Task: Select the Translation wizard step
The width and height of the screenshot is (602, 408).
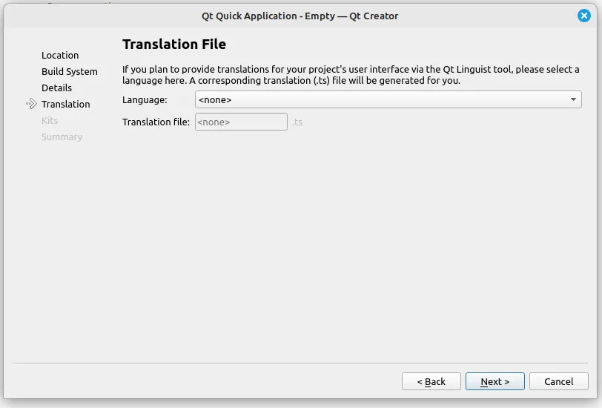Action: pyautogui.click(x=66, y=104)
